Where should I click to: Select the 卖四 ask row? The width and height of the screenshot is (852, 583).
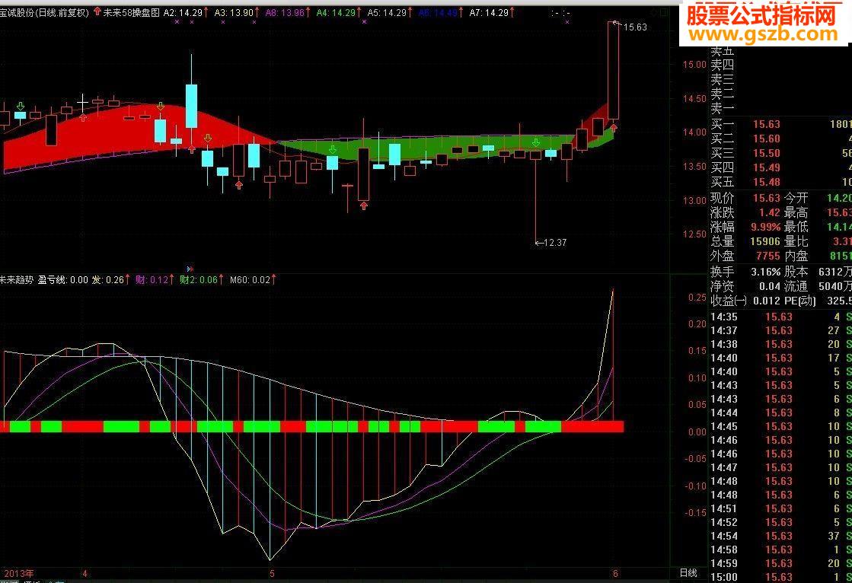781,65
